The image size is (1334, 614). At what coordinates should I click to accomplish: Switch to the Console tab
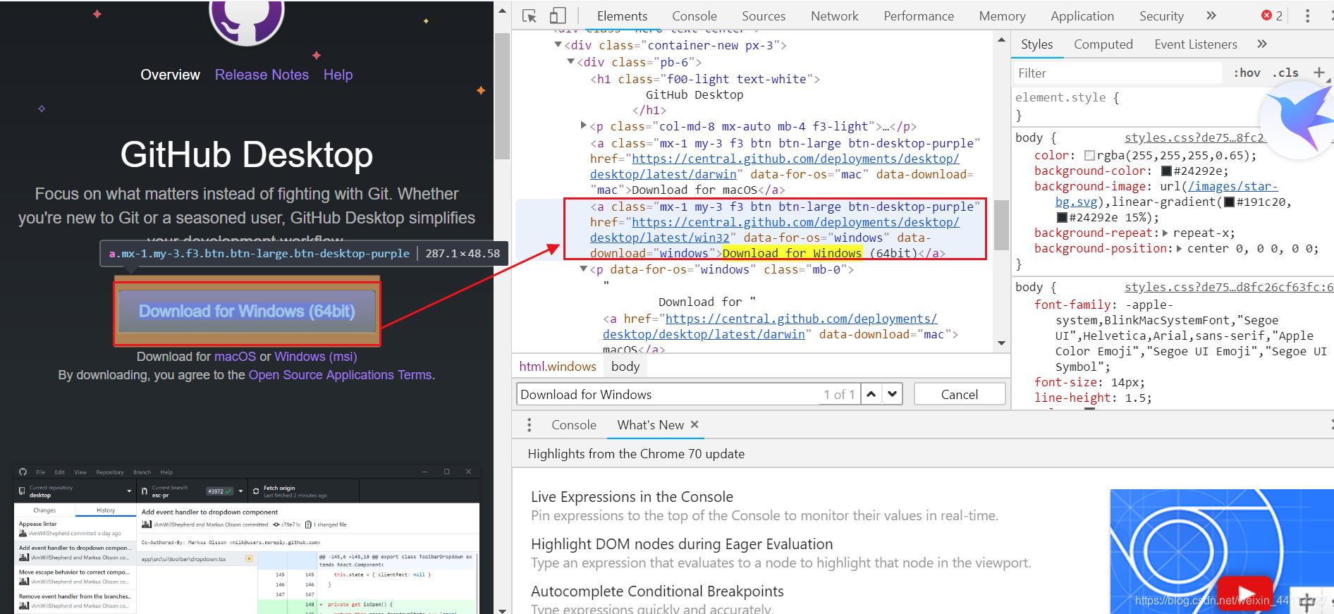[694, 16]
